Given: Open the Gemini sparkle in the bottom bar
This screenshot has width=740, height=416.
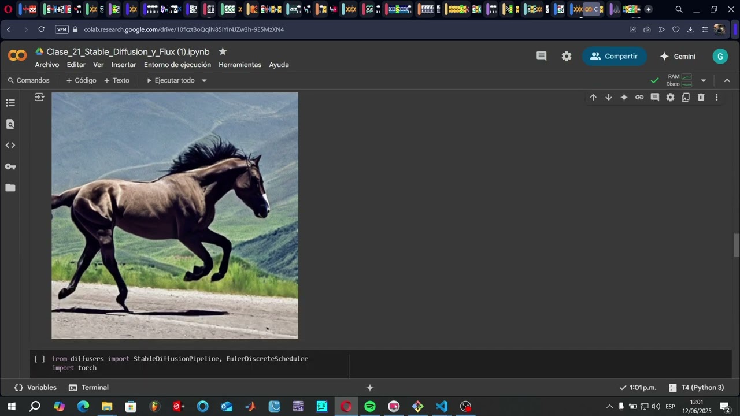Looking at the screenshot, I should coord(370,388).
